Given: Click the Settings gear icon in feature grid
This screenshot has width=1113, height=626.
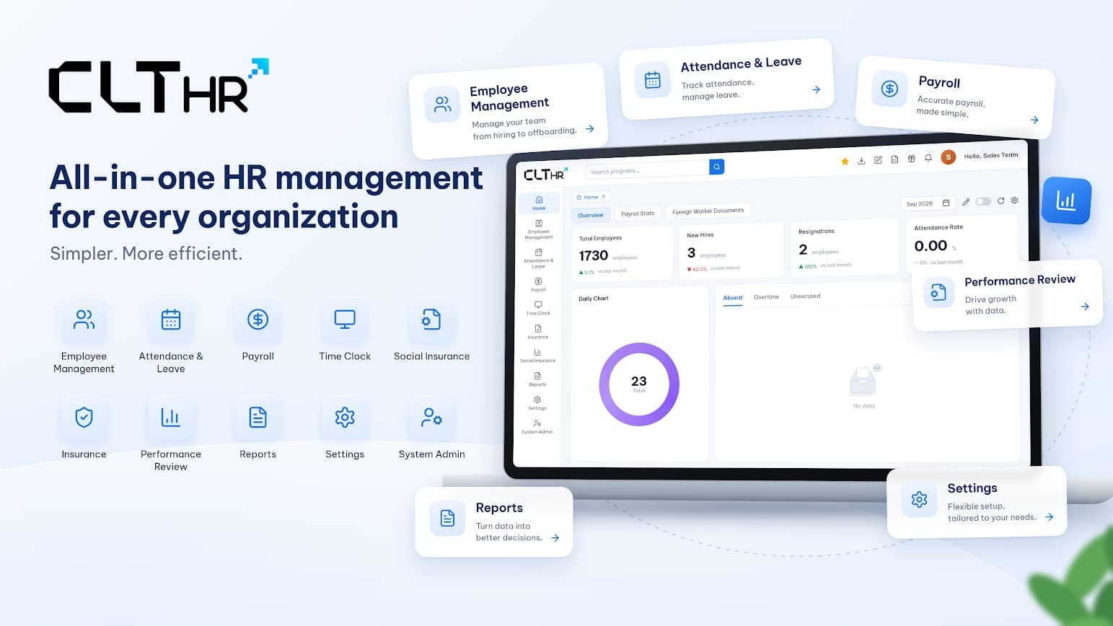Looking at the screenshot, I should [345, 417].
